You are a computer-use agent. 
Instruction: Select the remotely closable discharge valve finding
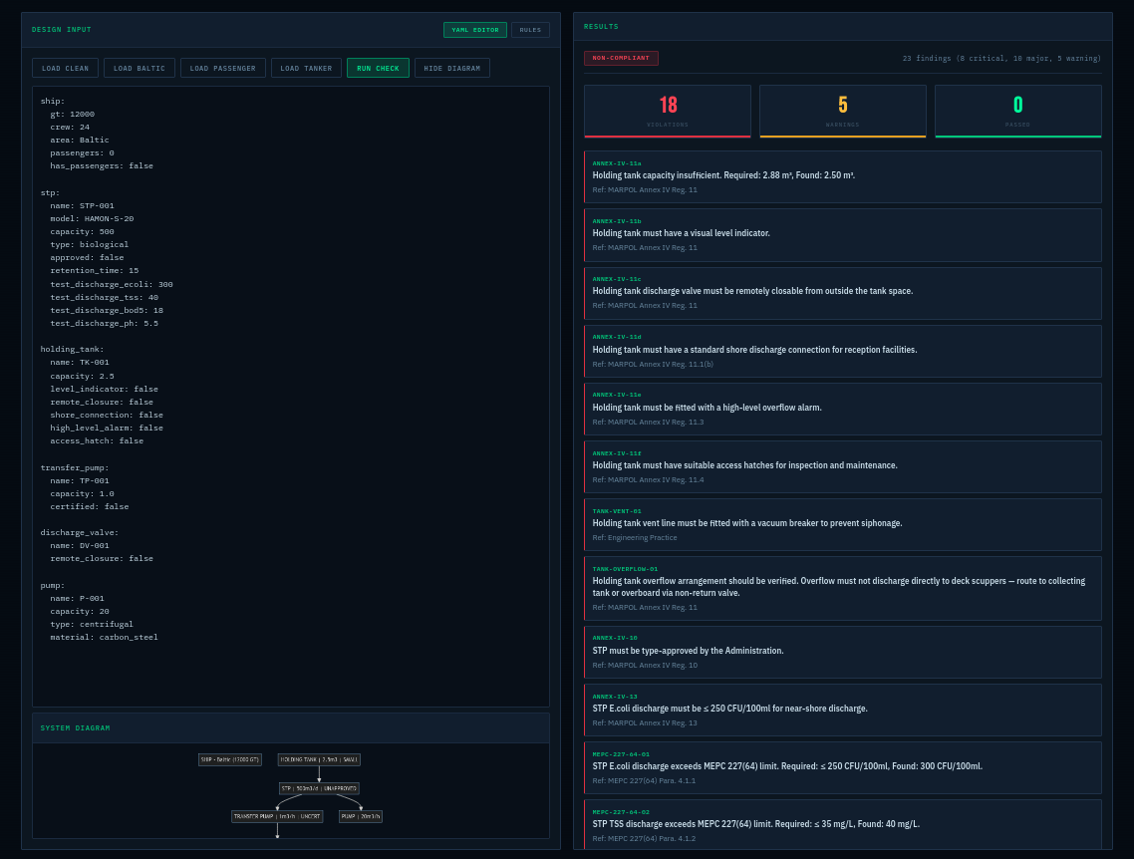coord(843,293)
